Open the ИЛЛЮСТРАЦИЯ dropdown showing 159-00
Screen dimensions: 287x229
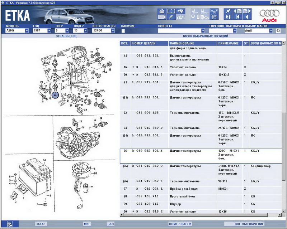tap(113, 31)
